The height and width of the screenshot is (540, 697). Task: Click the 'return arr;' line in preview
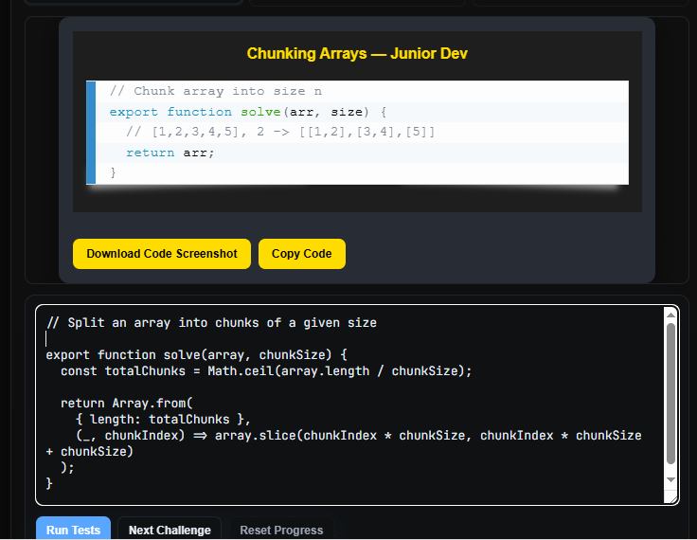[170, 153]
